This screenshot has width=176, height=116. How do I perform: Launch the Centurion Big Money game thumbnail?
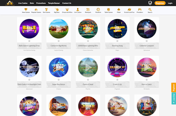click(x=58, y=29)
